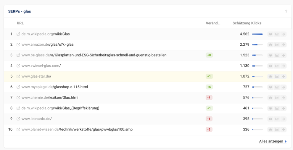Toggle the eye icon for the www.leonardo.de row
The height and width of the screenshot is (150, 293).
pyautogui.click(x=270, y=119)
